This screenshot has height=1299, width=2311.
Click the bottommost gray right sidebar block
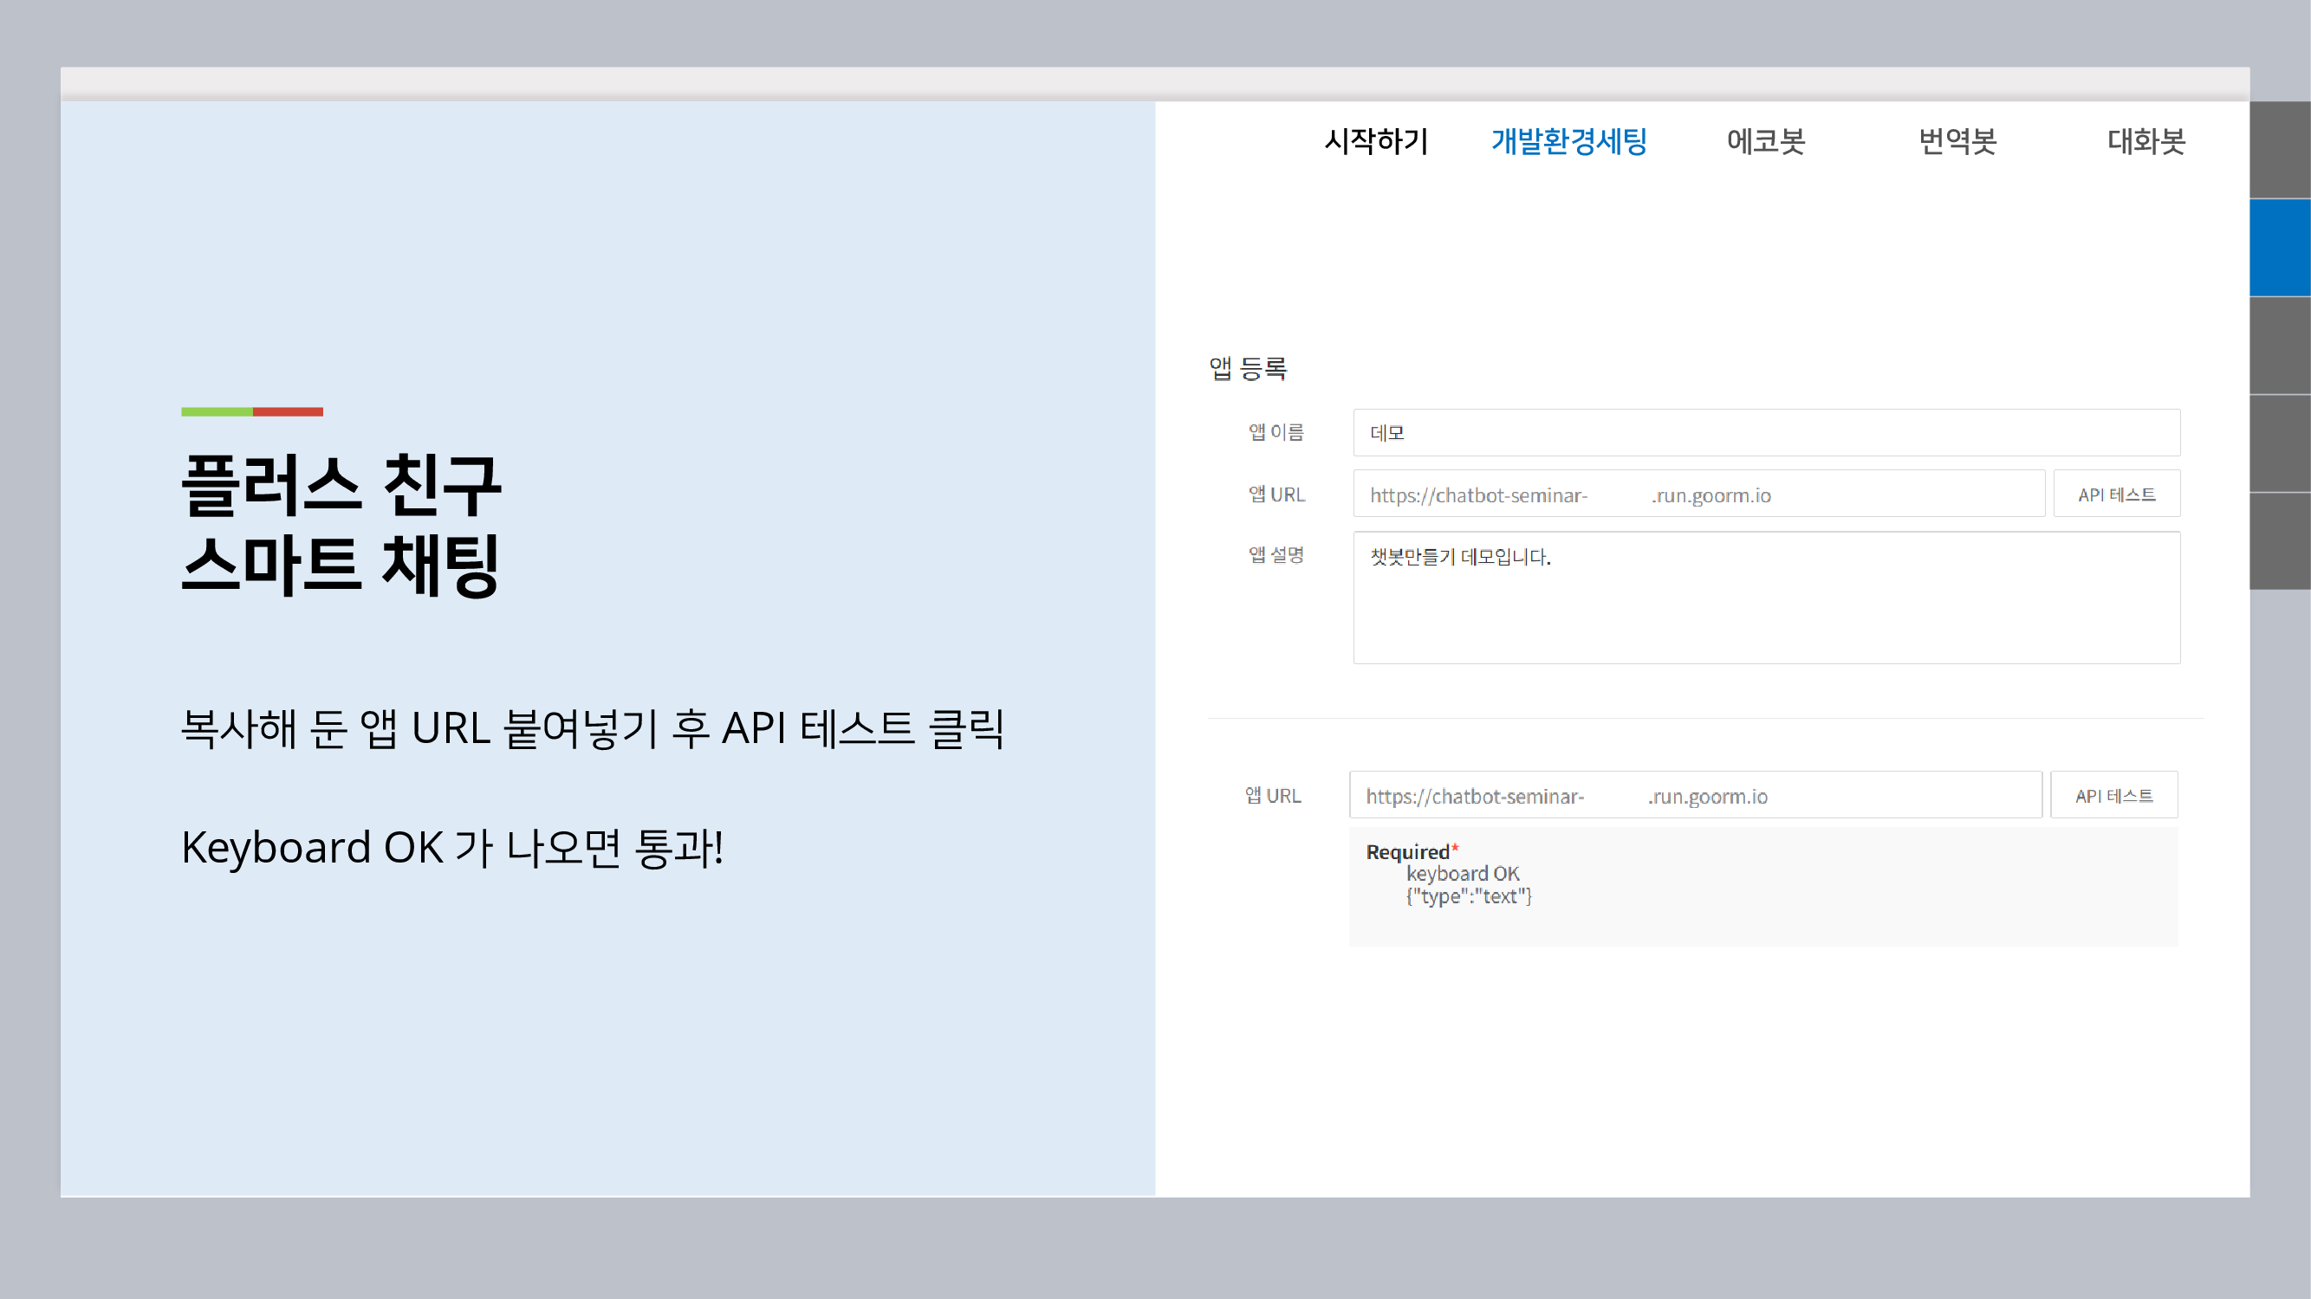(2279, 541)
